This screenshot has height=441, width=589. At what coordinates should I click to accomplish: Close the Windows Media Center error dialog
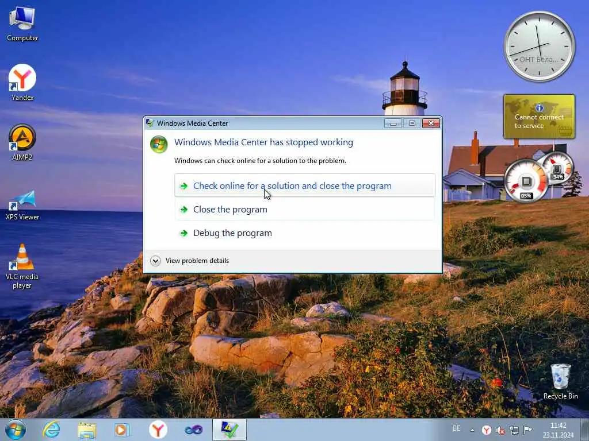click(x=431, y=123)
